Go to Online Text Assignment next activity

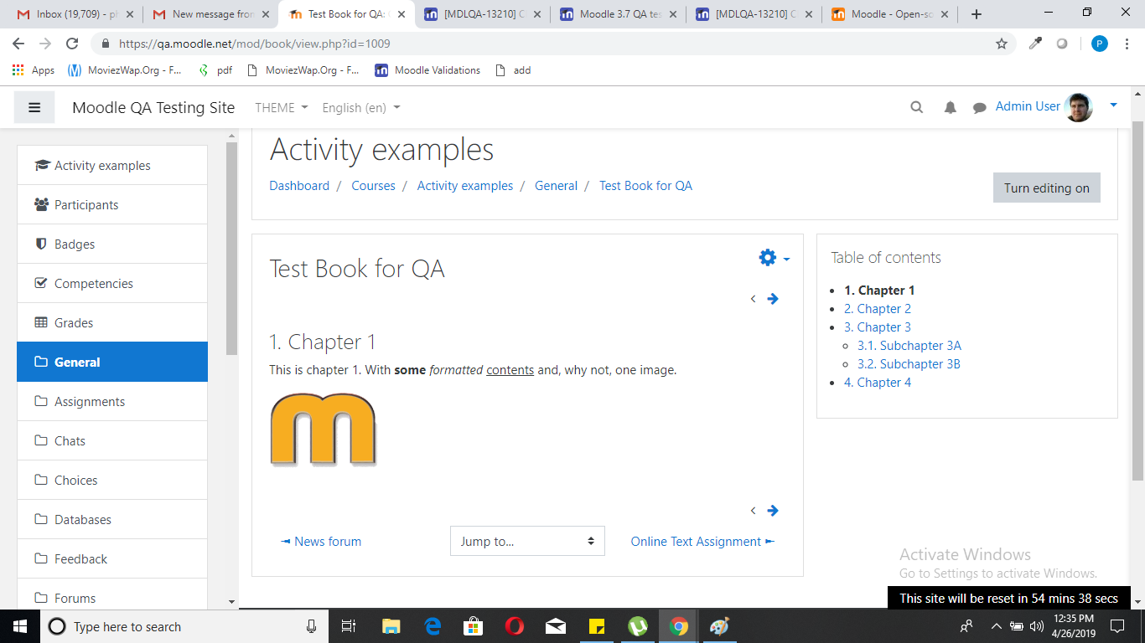click(702, 542)
